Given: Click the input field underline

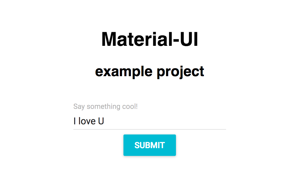Looking at the screenshot, I should coord(149,129).
